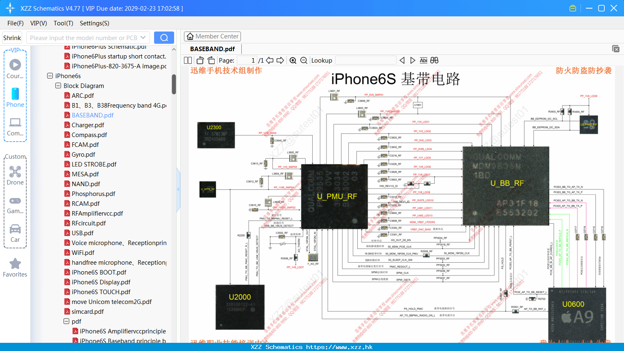
Task: Open MESA.pdf
Action: click(85, 174)
